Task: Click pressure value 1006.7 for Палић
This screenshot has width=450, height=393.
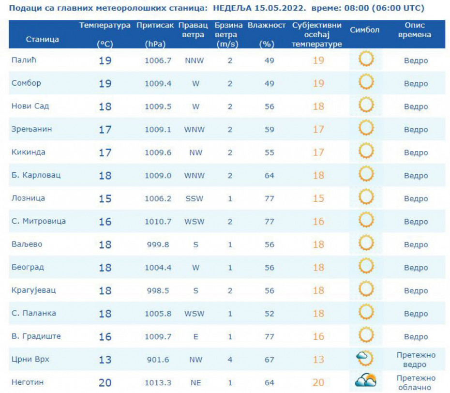Action: tap(158, 60)
